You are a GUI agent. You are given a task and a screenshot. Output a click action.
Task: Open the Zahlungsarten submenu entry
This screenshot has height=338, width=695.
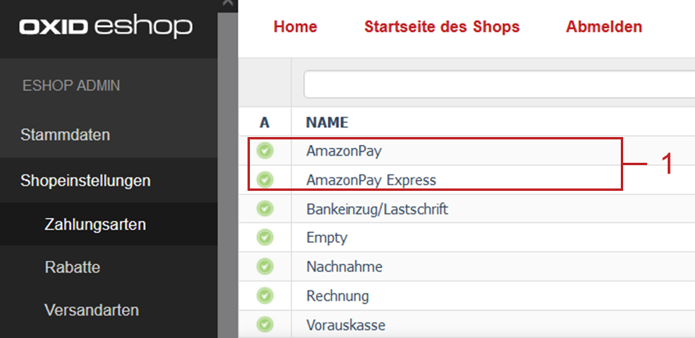coord(95,225)
